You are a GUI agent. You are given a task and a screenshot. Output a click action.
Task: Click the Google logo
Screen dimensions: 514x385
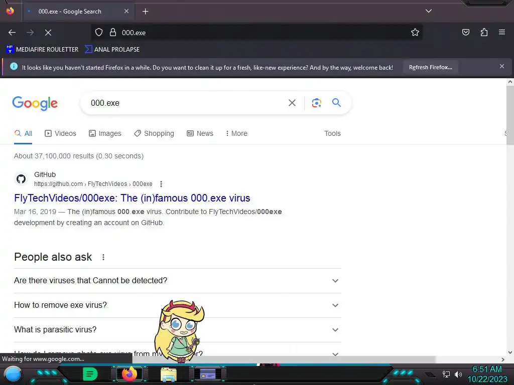(35, 103)
